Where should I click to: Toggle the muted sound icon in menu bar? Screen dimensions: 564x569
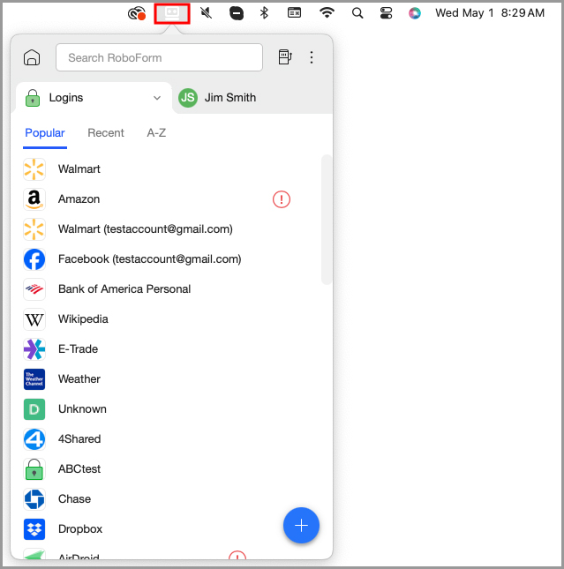[207, 13]
